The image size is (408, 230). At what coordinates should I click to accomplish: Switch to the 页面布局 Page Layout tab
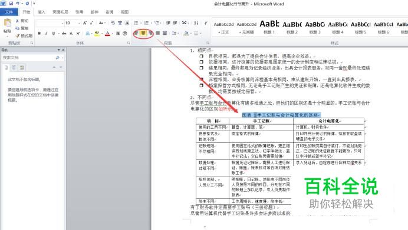click(x=60, y=12)
